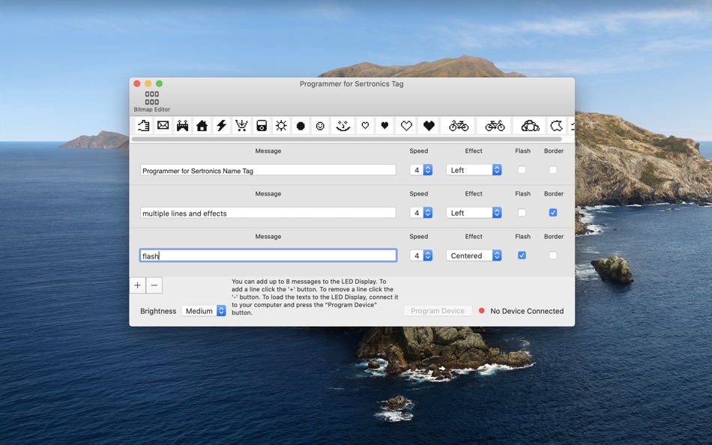Change Speed in the multiple lines row
Screen dimensions: 712x445
pyautogui.click(x=421, y=213)
